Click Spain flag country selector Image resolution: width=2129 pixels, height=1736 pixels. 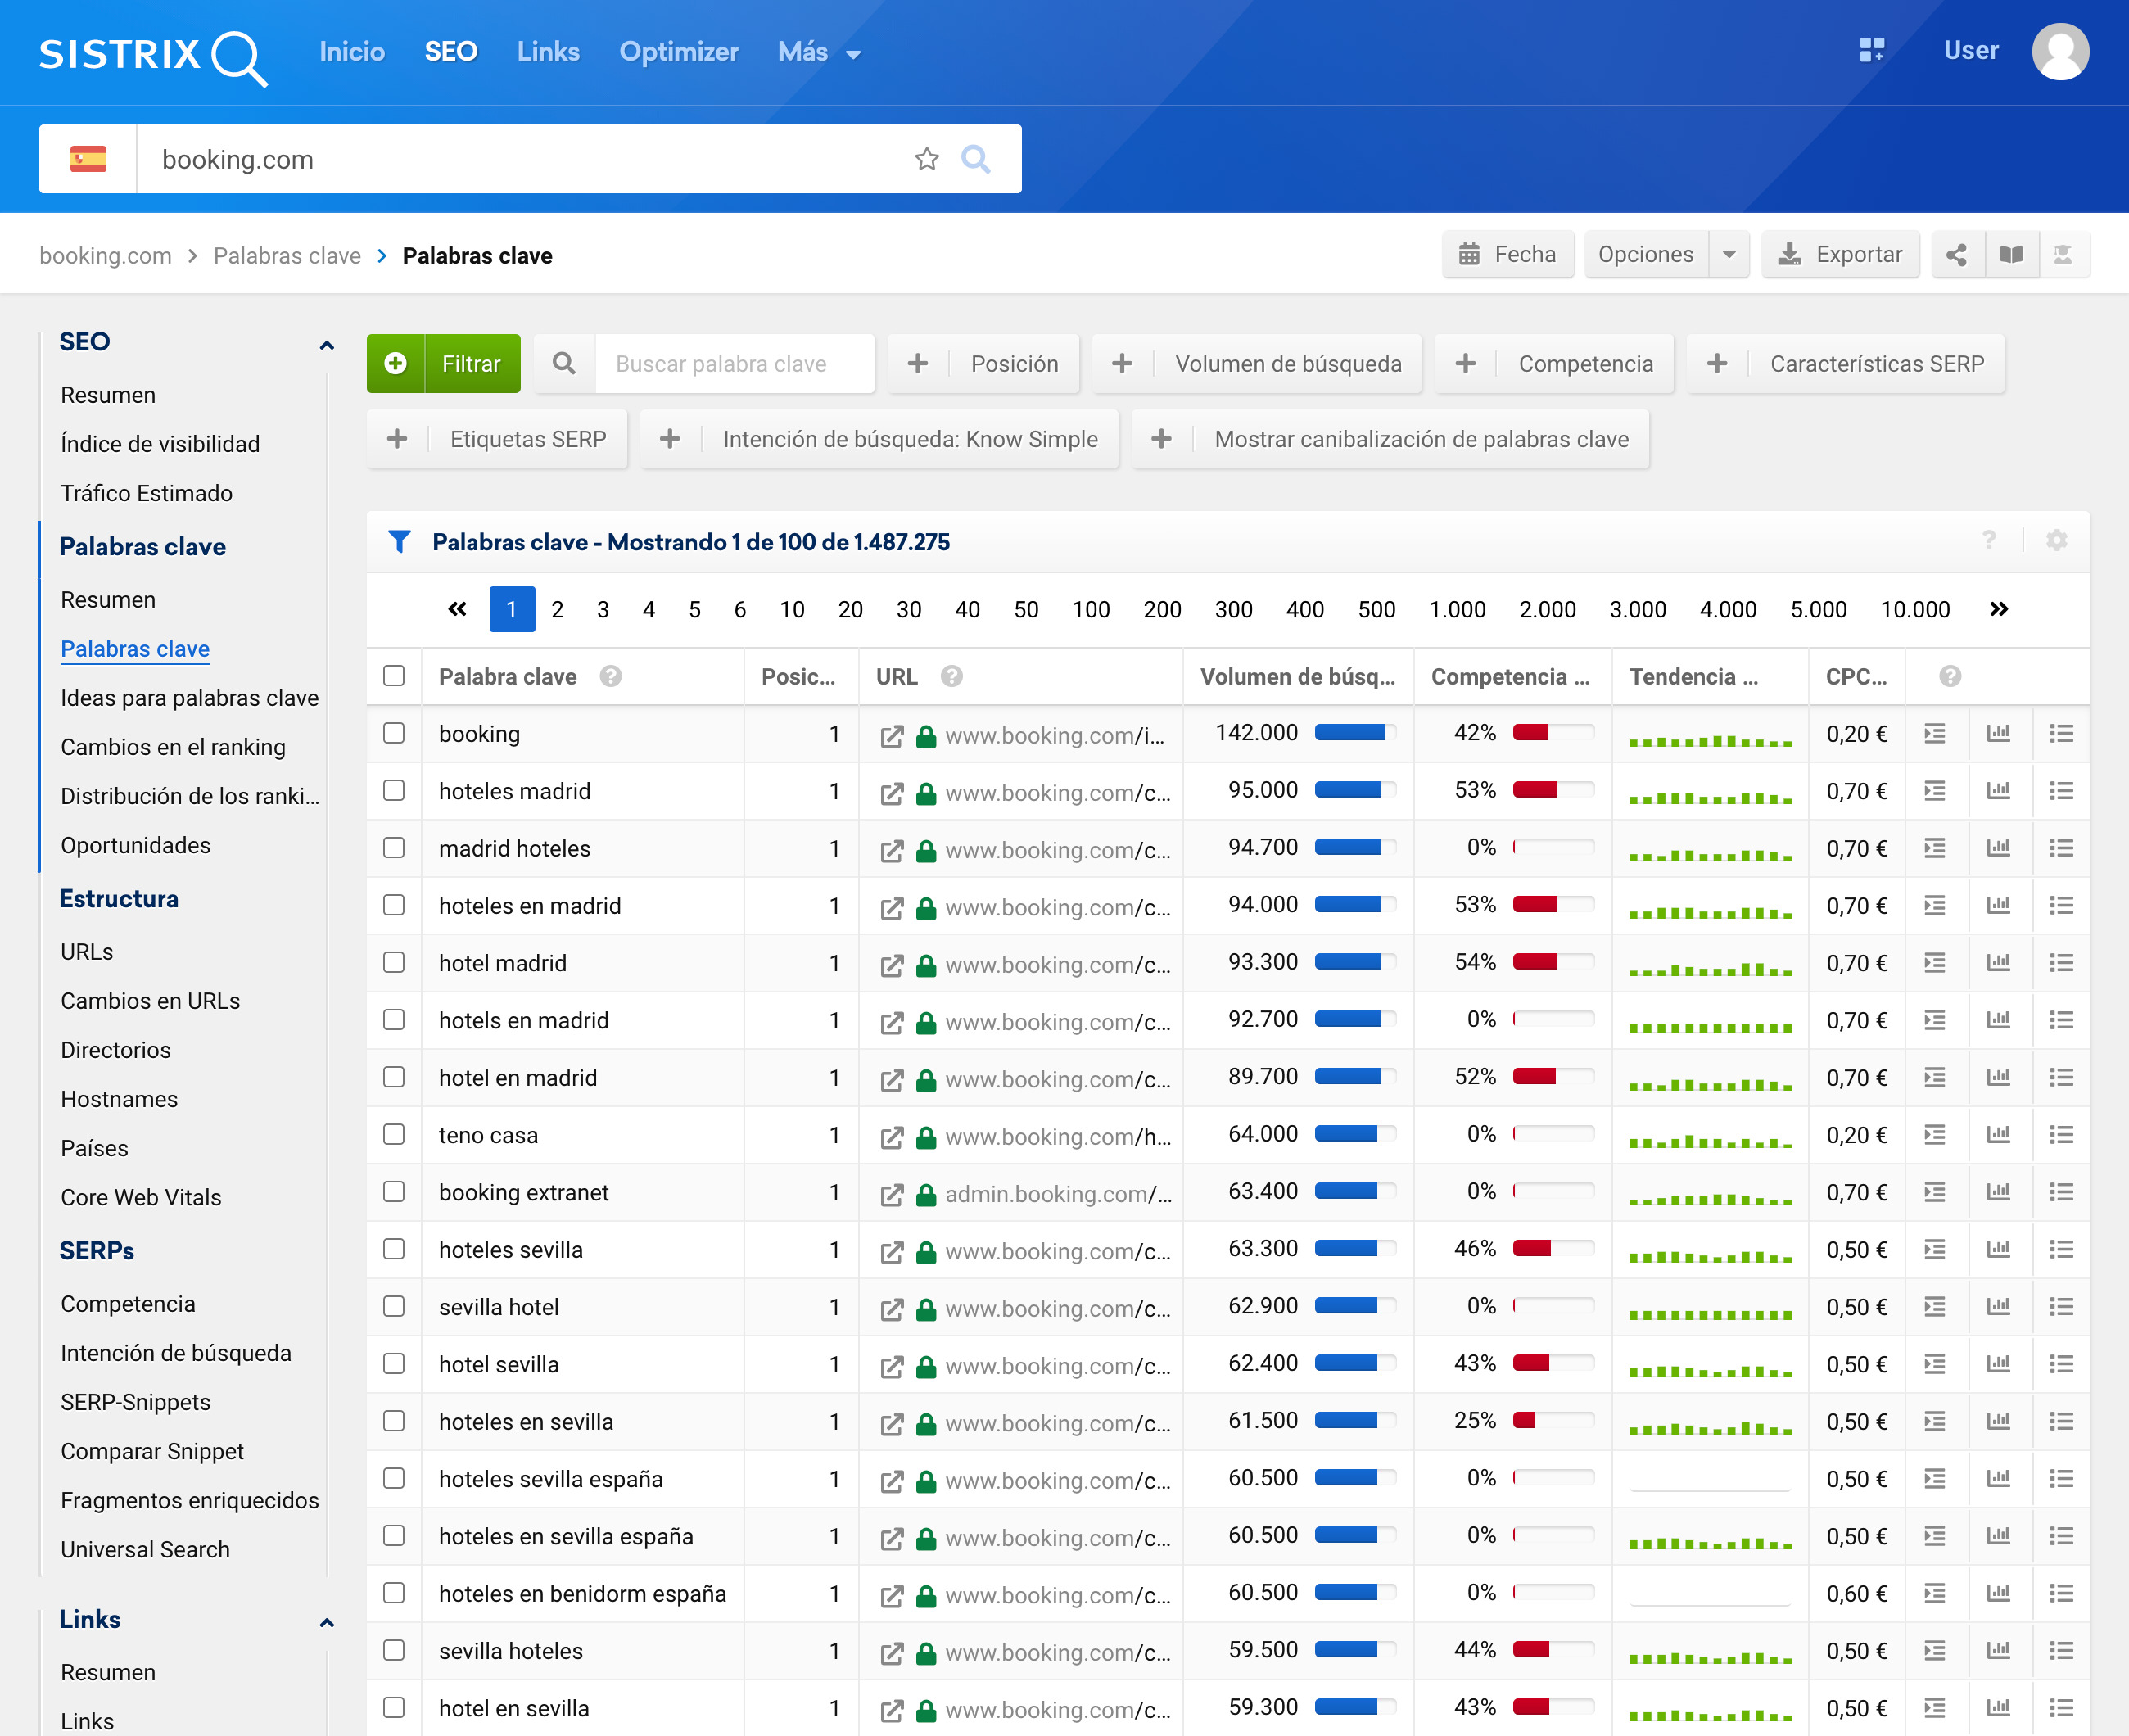pyautogui.click(x=88, y=159)
